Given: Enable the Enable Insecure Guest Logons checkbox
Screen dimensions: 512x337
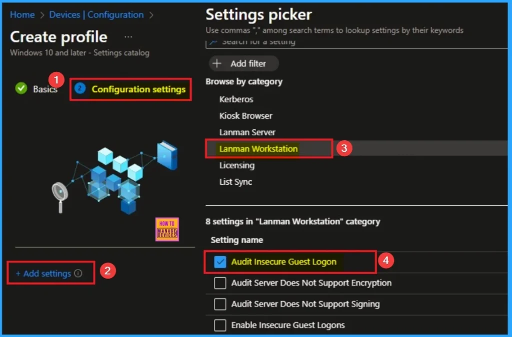Looking at the screenshot, I should click(220, 325).
